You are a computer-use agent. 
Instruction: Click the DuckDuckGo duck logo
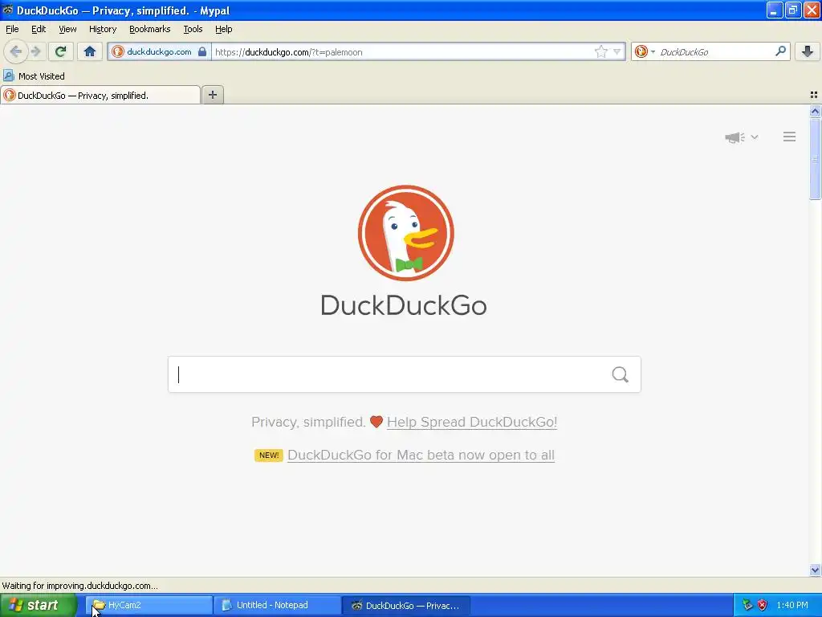(x=405, y=232)
